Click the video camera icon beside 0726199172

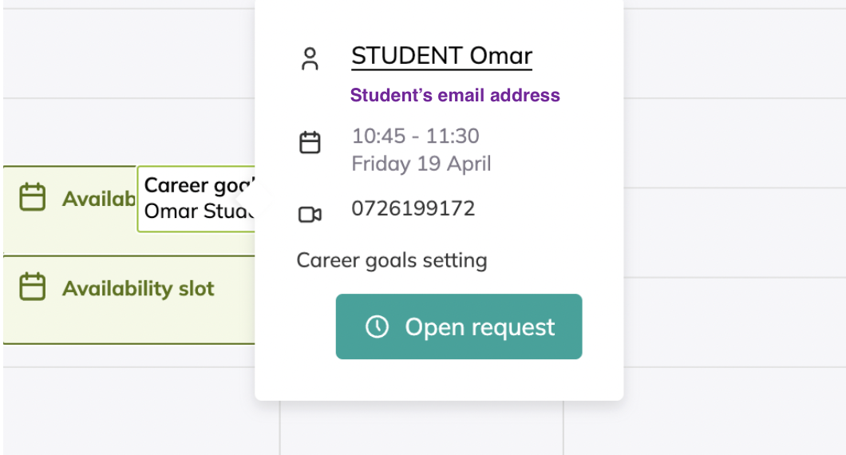pos(310,214)
